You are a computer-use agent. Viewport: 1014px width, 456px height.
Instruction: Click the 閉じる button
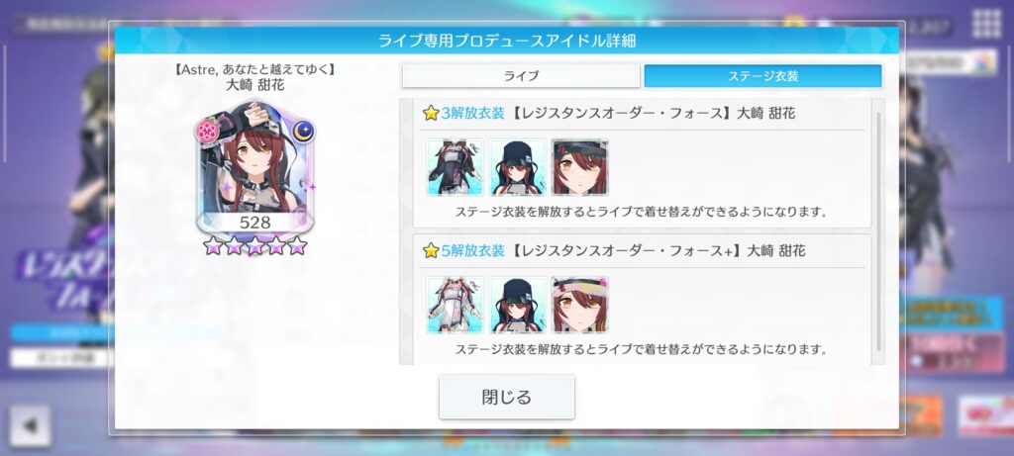point(506,397)
